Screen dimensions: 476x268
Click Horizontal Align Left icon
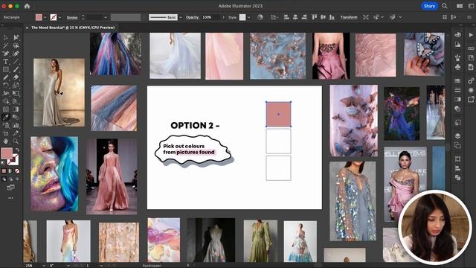[x=286, y=17]
